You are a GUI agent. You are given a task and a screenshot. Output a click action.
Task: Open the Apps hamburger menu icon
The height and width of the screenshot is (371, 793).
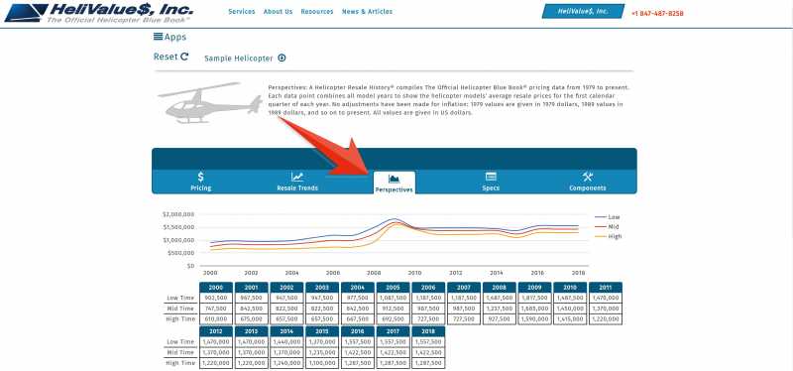pyautogui.click(x=158, y=37)
